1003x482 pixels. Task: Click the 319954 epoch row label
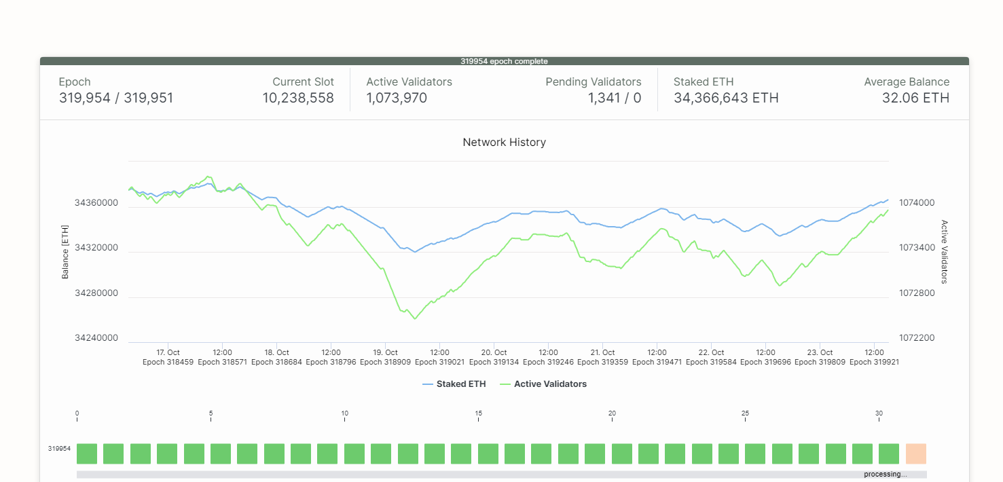[x=59, y=449]
